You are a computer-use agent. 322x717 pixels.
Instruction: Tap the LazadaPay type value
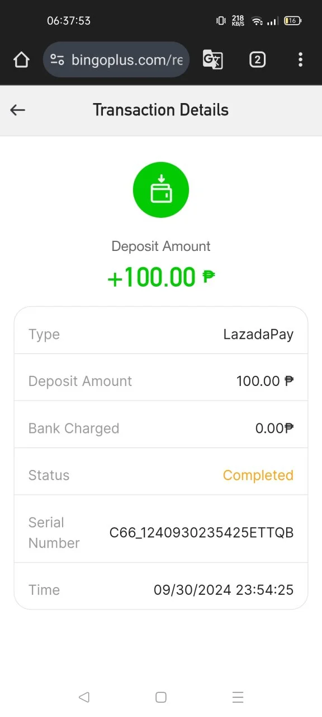coord(258,334)
